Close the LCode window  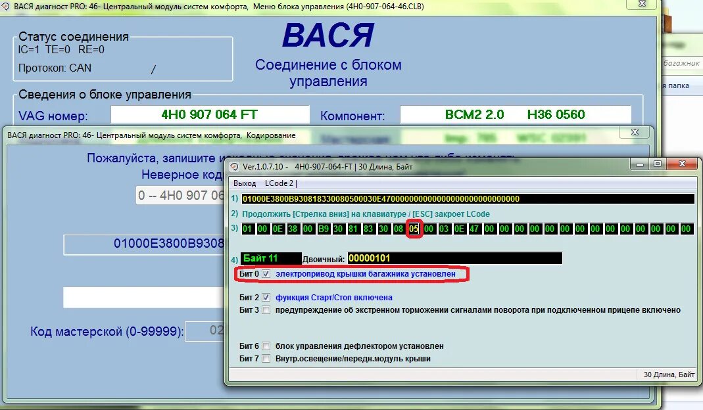682,164
